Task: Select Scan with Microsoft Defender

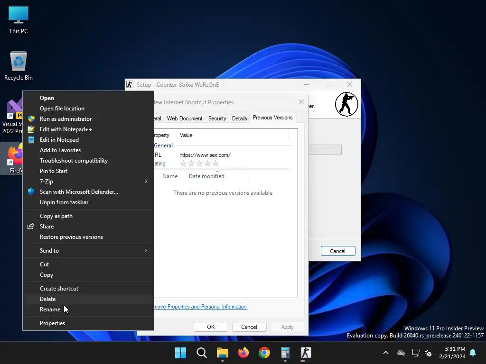Action: point(88,192)
